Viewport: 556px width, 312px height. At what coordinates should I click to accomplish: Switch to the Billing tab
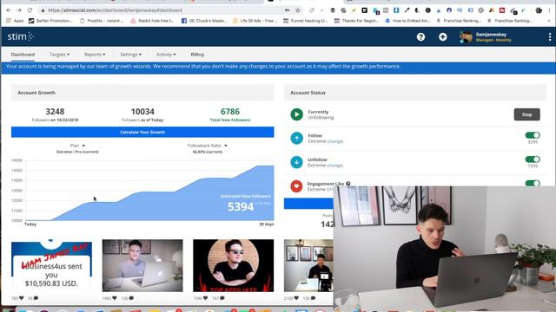[x=197, y=55]
